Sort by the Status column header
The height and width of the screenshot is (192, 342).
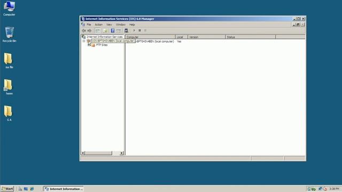pos(251,37)
